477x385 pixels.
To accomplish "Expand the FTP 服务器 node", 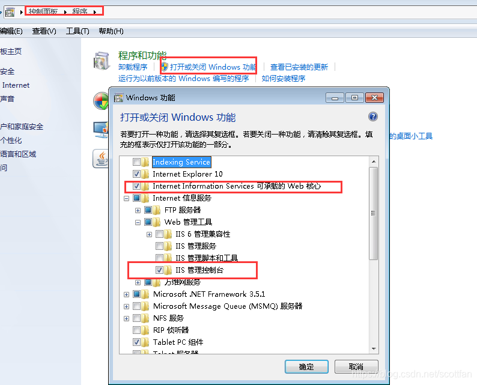I will (x=138, y=210).
